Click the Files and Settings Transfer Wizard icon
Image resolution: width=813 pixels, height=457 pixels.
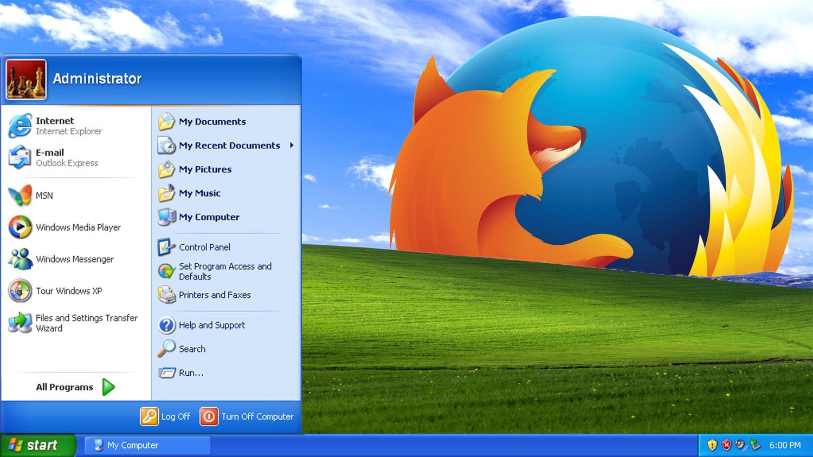point(20,323)
